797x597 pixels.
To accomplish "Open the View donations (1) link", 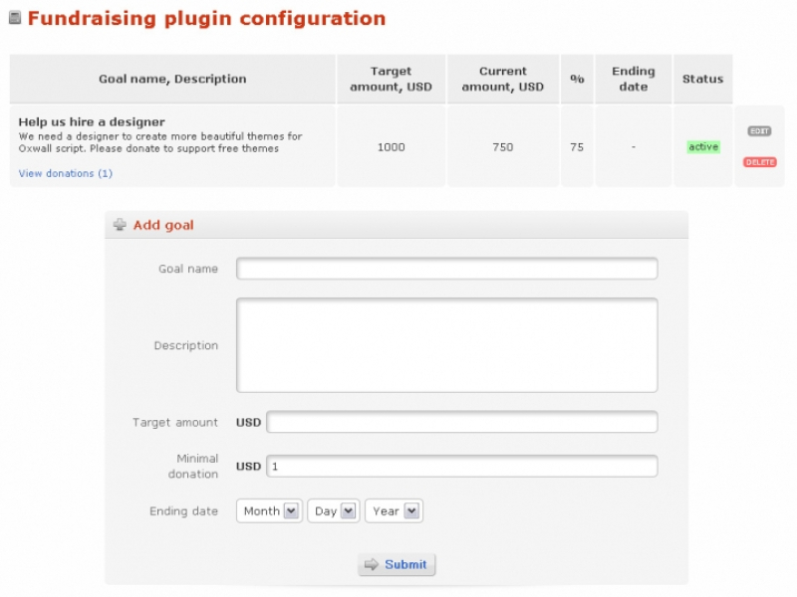I will tap(66, 173).
